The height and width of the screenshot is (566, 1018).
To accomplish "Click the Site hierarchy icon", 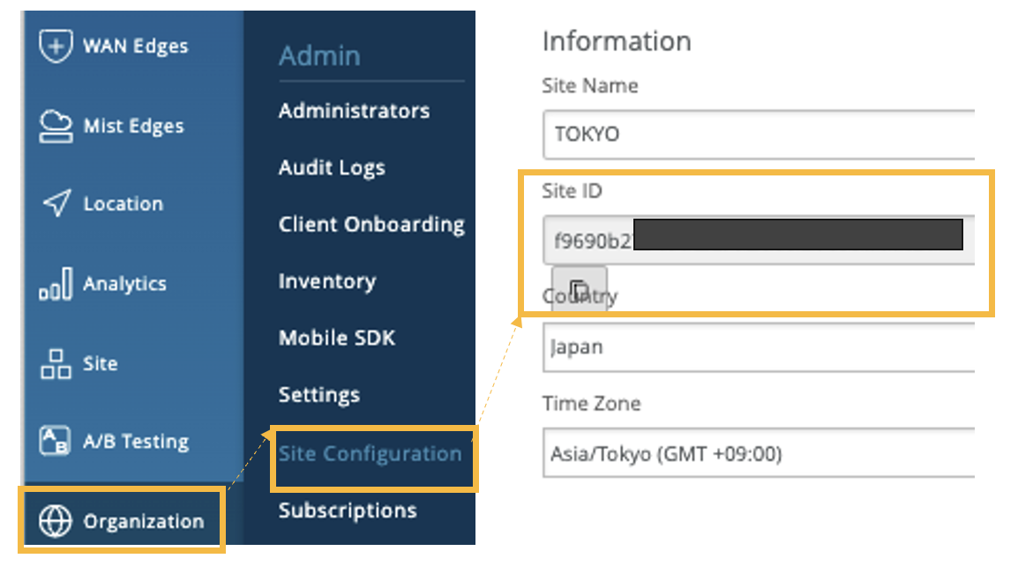I will point(56,363).
